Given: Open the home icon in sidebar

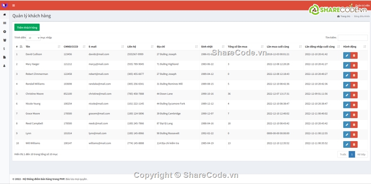Looking at the screenshot, I should coord(5,15).
